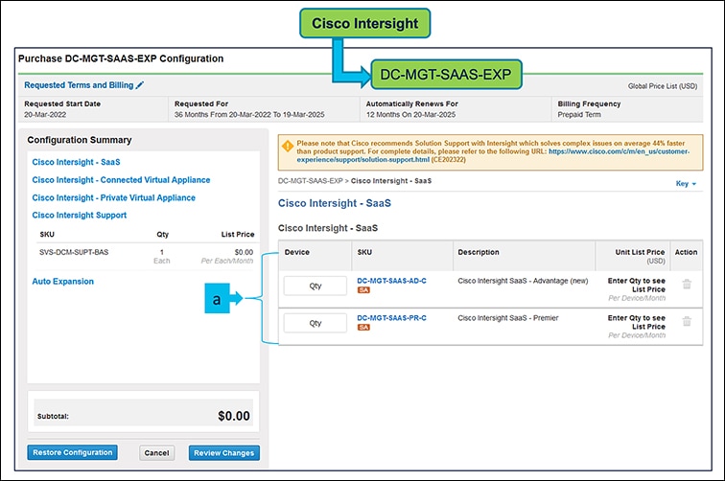This screenshot has width=725, height=481.
Task: Click the pencil edit icon beside Requested Terms and Billing
Action: [140, 85]
